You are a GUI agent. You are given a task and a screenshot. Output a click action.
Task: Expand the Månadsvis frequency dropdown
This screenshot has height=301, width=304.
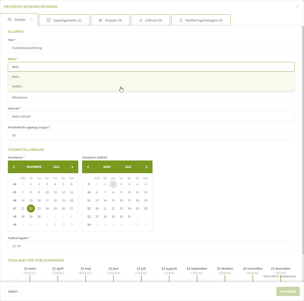click(151, 98)
